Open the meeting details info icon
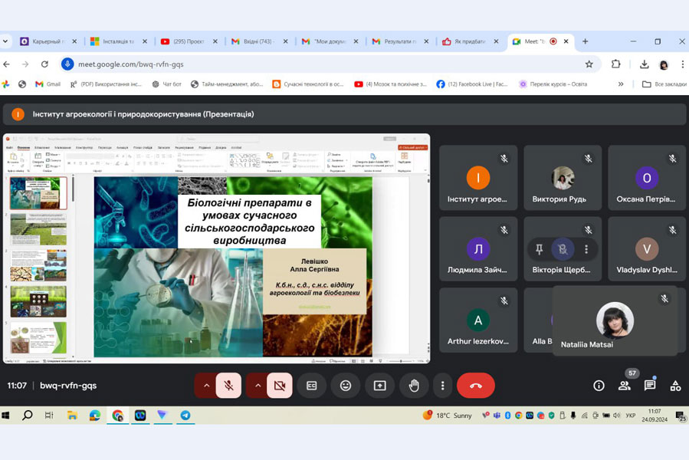This screenshot has width=689, height=460. 599,386
